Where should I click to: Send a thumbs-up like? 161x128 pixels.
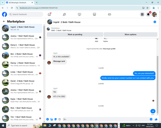pyautogui.click(x=156, y=119)
